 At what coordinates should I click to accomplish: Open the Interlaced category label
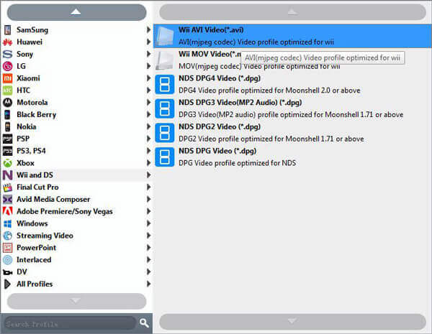[x=34, y=260]
